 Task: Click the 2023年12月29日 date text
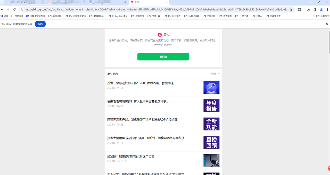tap(117, 161)
